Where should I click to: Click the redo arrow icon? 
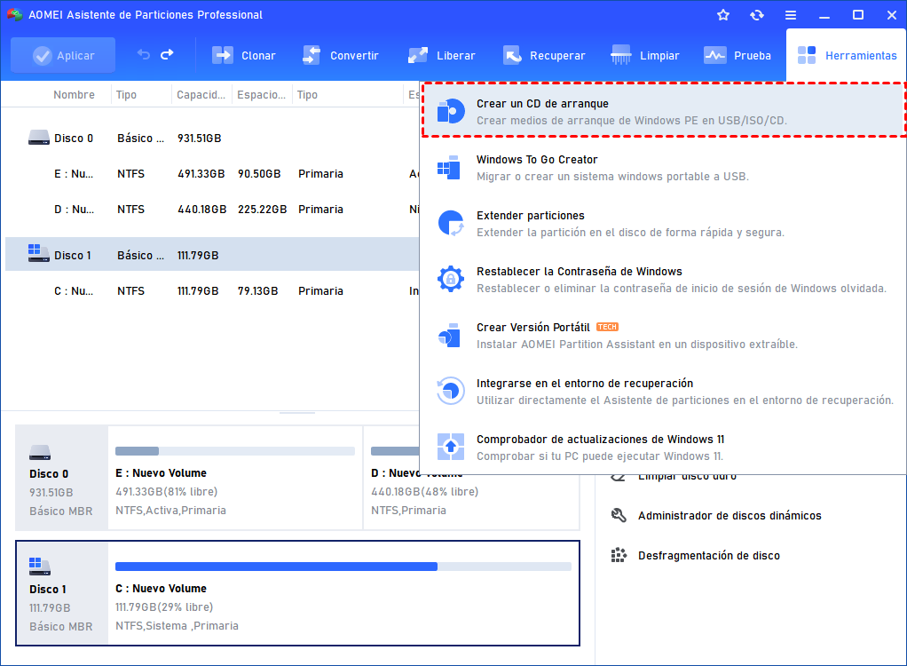[167, 55]
